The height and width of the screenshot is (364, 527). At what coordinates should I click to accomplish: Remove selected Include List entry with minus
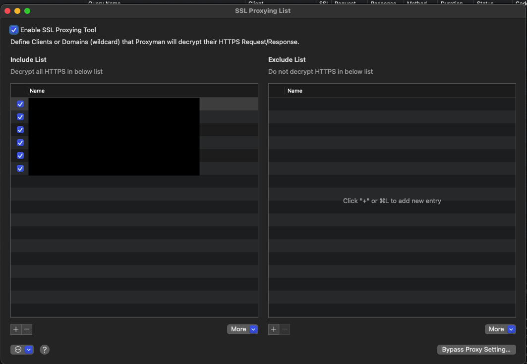[27, 329]
